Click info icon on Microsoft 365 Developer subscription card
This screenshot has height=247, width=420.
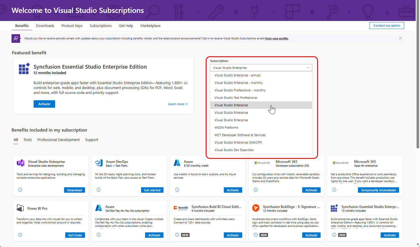pyautogui.click(x=256, y=190)
